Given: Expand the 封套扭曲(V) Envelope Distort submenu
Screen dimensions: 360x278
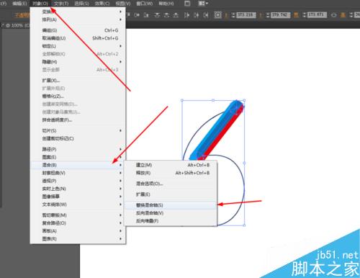Looking at the screenshot, I should tap(78, 173).
